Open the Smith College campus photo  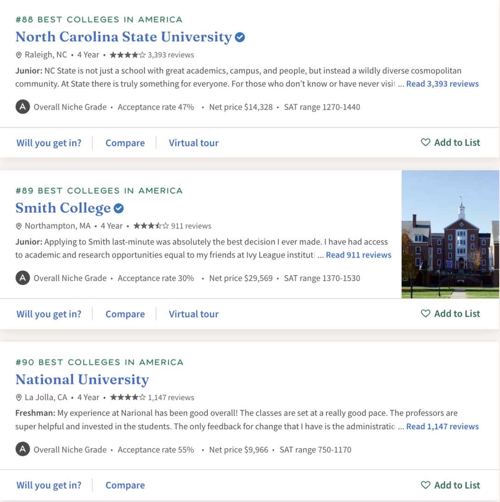click(450, 234)
